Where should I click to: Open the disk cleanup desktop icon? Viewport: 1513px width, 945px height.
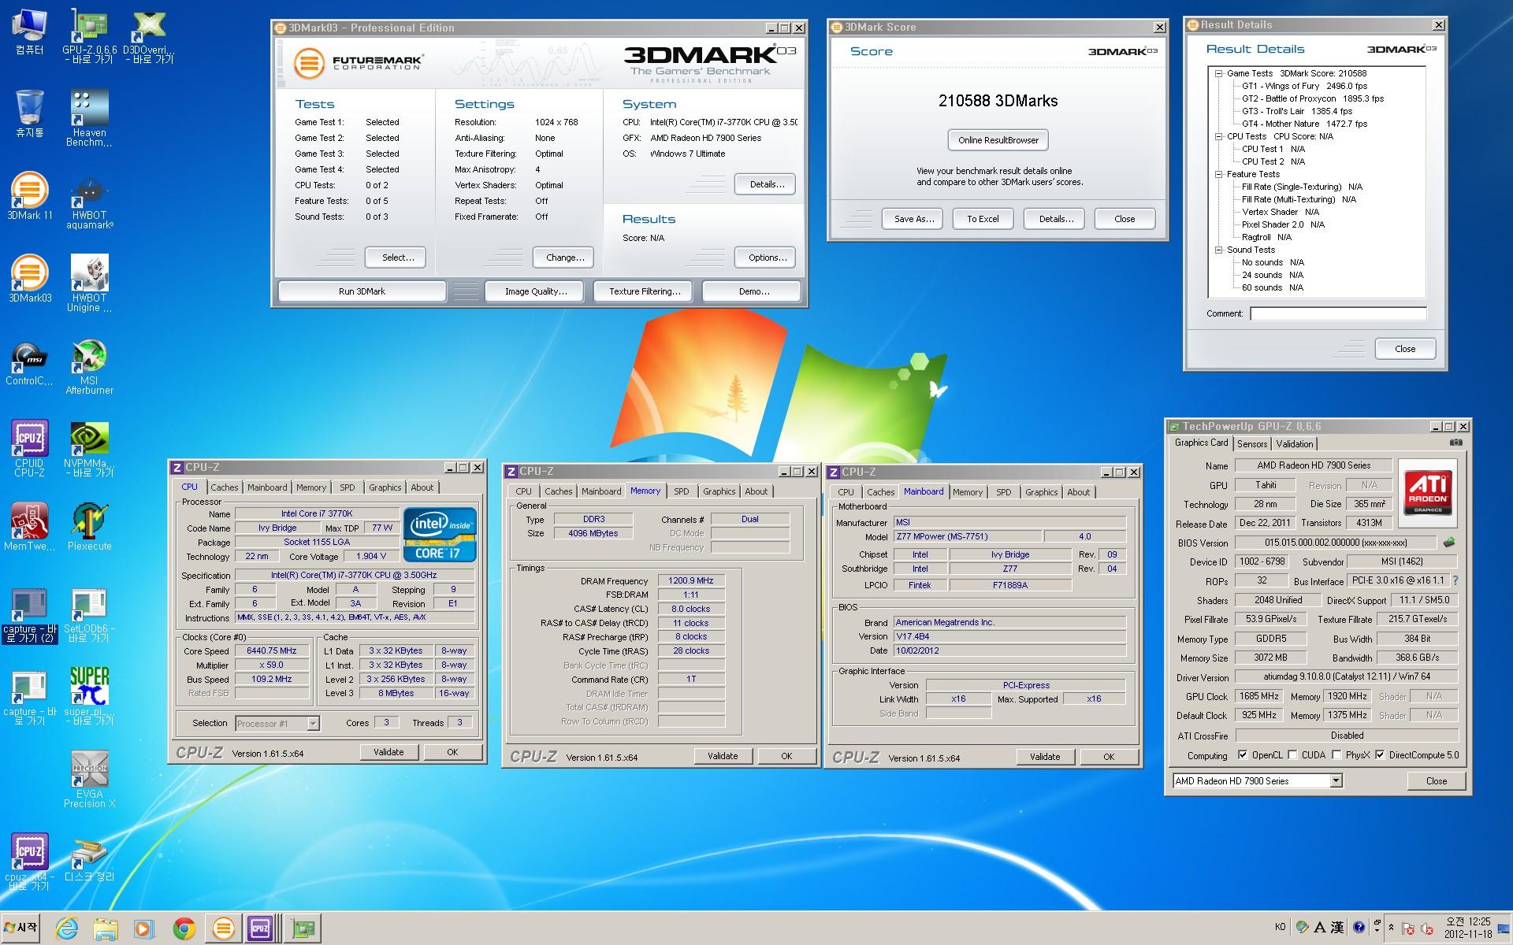89,860
